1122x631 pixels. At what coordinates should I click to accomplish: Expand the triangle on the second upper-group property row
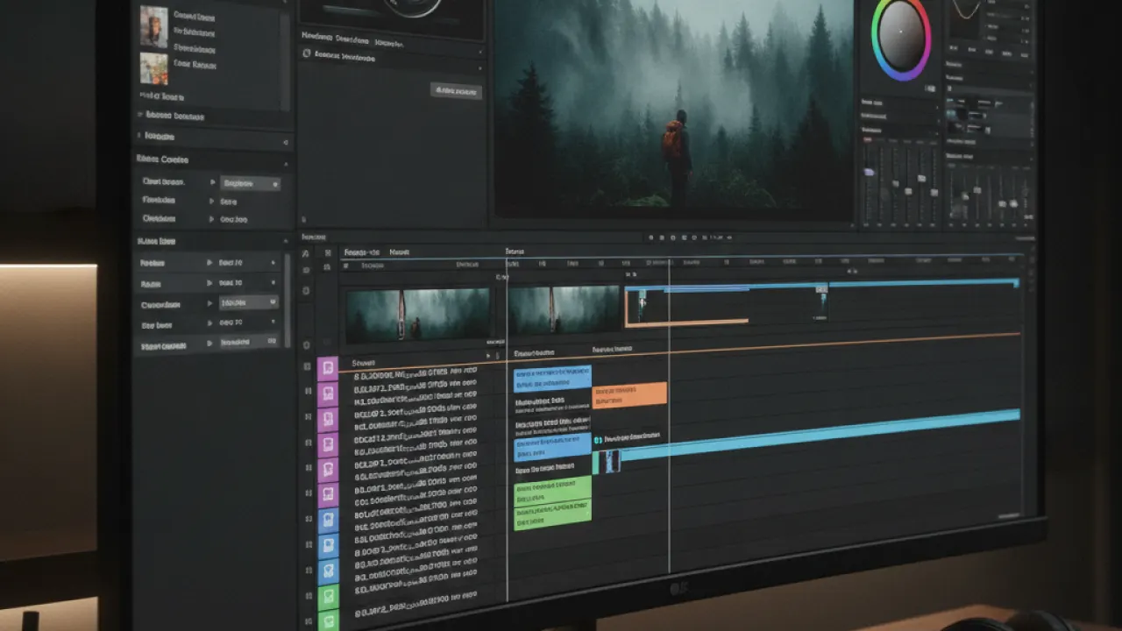[x=212, y=201]
